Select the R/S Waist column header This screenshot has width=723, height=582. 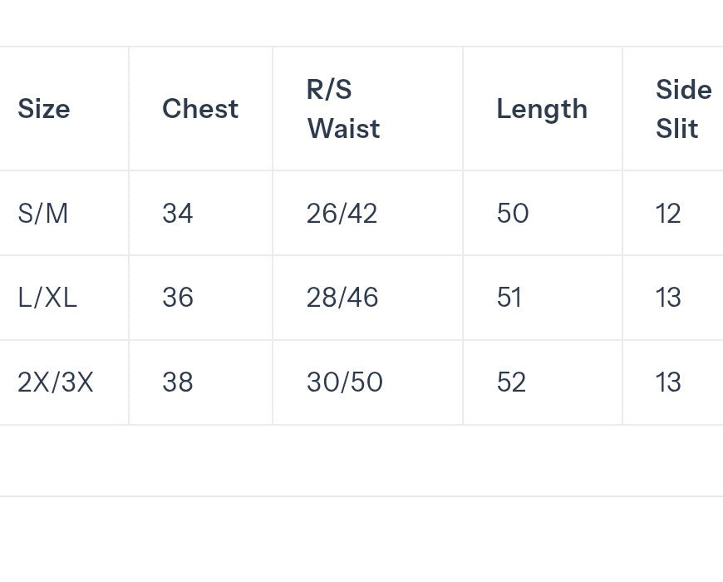click(x=343, y=109)
